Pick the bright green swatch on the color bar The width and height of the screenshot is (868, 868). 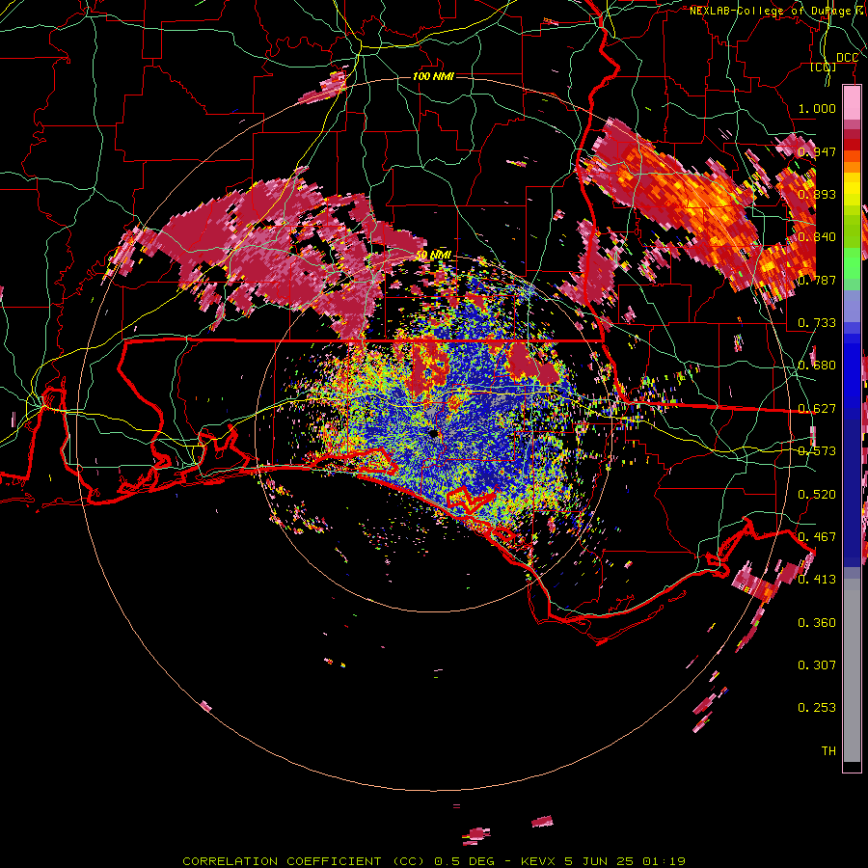(x=852, y=263)
